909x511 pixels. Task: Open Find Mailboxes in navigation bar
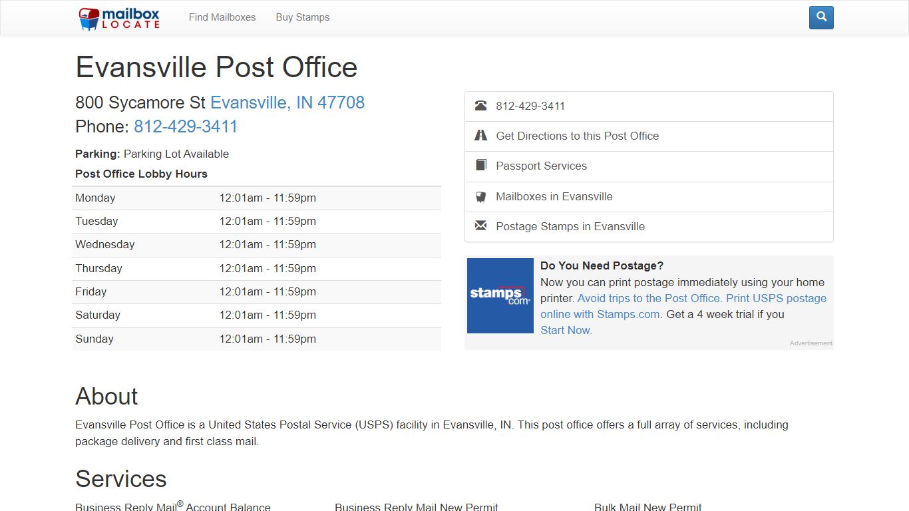(x=222, y=17)
